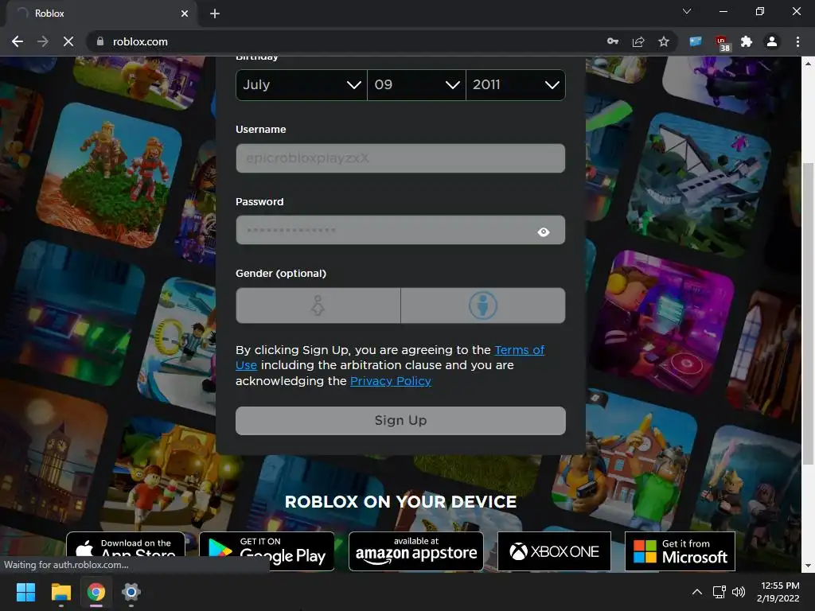This screenshot has height=611, width=815.
Task: Switch to the Roblox tab
Action: 99,14
